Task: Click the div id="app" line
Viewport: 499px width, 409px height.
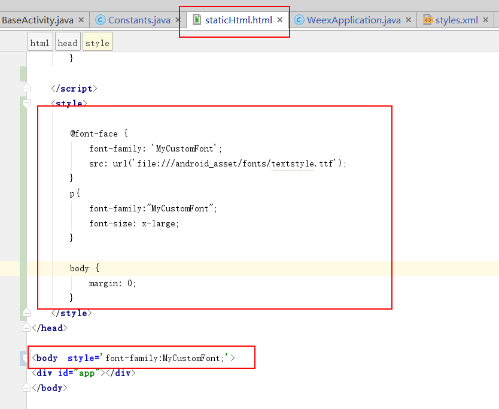Action: pos(84,372)
